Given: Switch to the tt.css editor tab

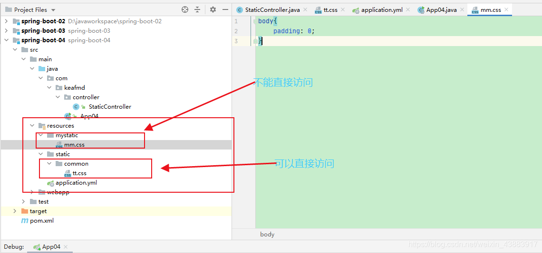Looking at the screenshot, I should click(330, 9).
